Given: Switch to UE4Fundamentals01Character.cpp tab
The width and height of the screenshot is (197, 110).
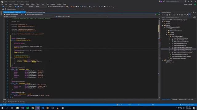Looking at the screenshot, I should [x=36, y=12].
